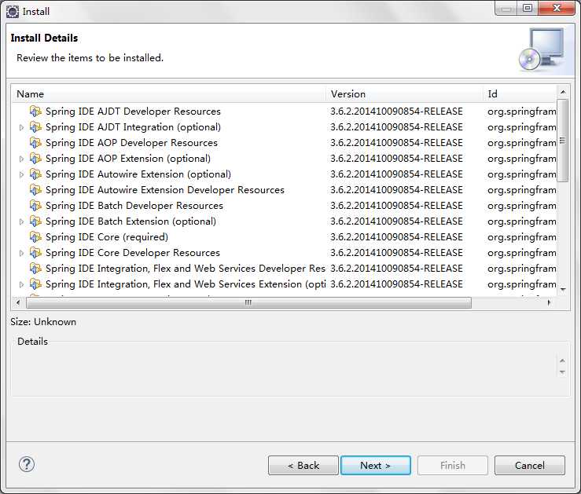581x494 pixels.
Task: Maximize the Install dialog window
Action: 528,8
